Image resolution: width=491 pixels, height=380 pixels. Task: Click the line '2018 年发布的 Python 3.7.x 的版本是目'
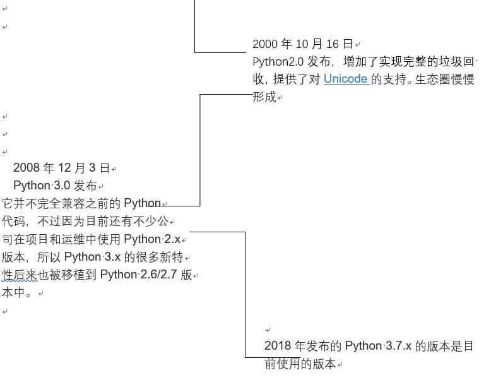click(x=369, y=346)
